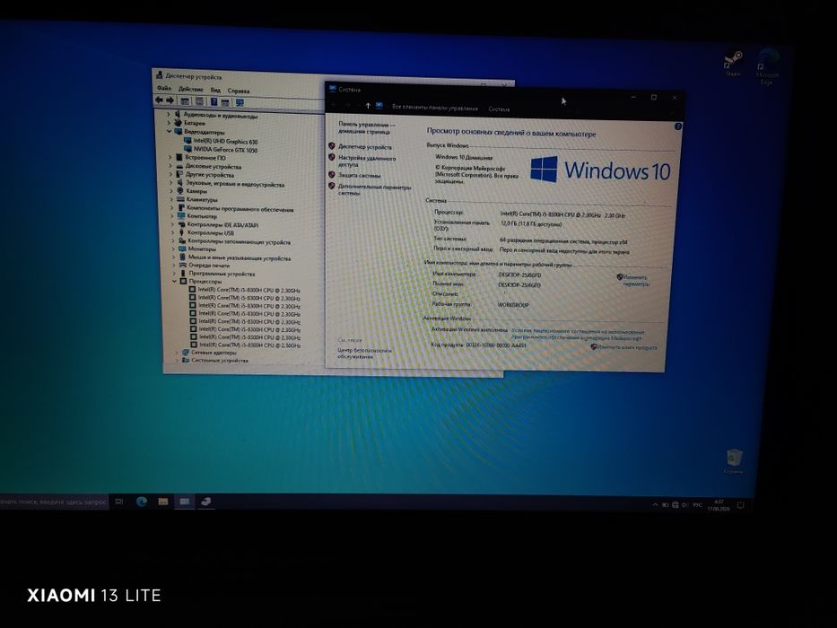Select the Компьютер category

pyautogui.click(x=202, y=217)
